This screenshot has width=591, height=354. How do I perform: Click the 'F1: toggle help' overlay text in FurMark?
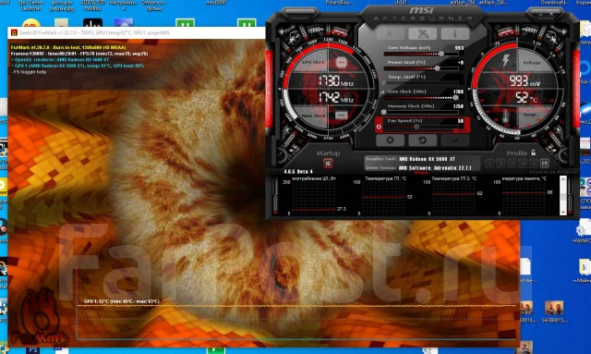[x=29, y=72]
